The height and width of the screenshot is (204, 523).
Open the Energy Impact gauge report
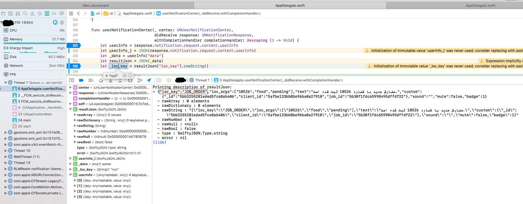(x=33, y=49)
